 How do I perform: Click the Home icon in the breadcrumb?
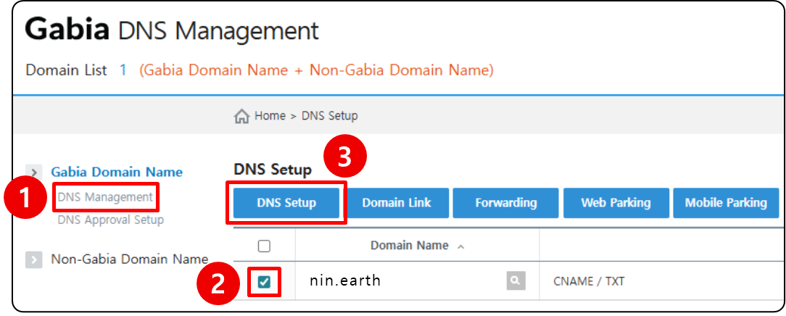click(241, 116)
